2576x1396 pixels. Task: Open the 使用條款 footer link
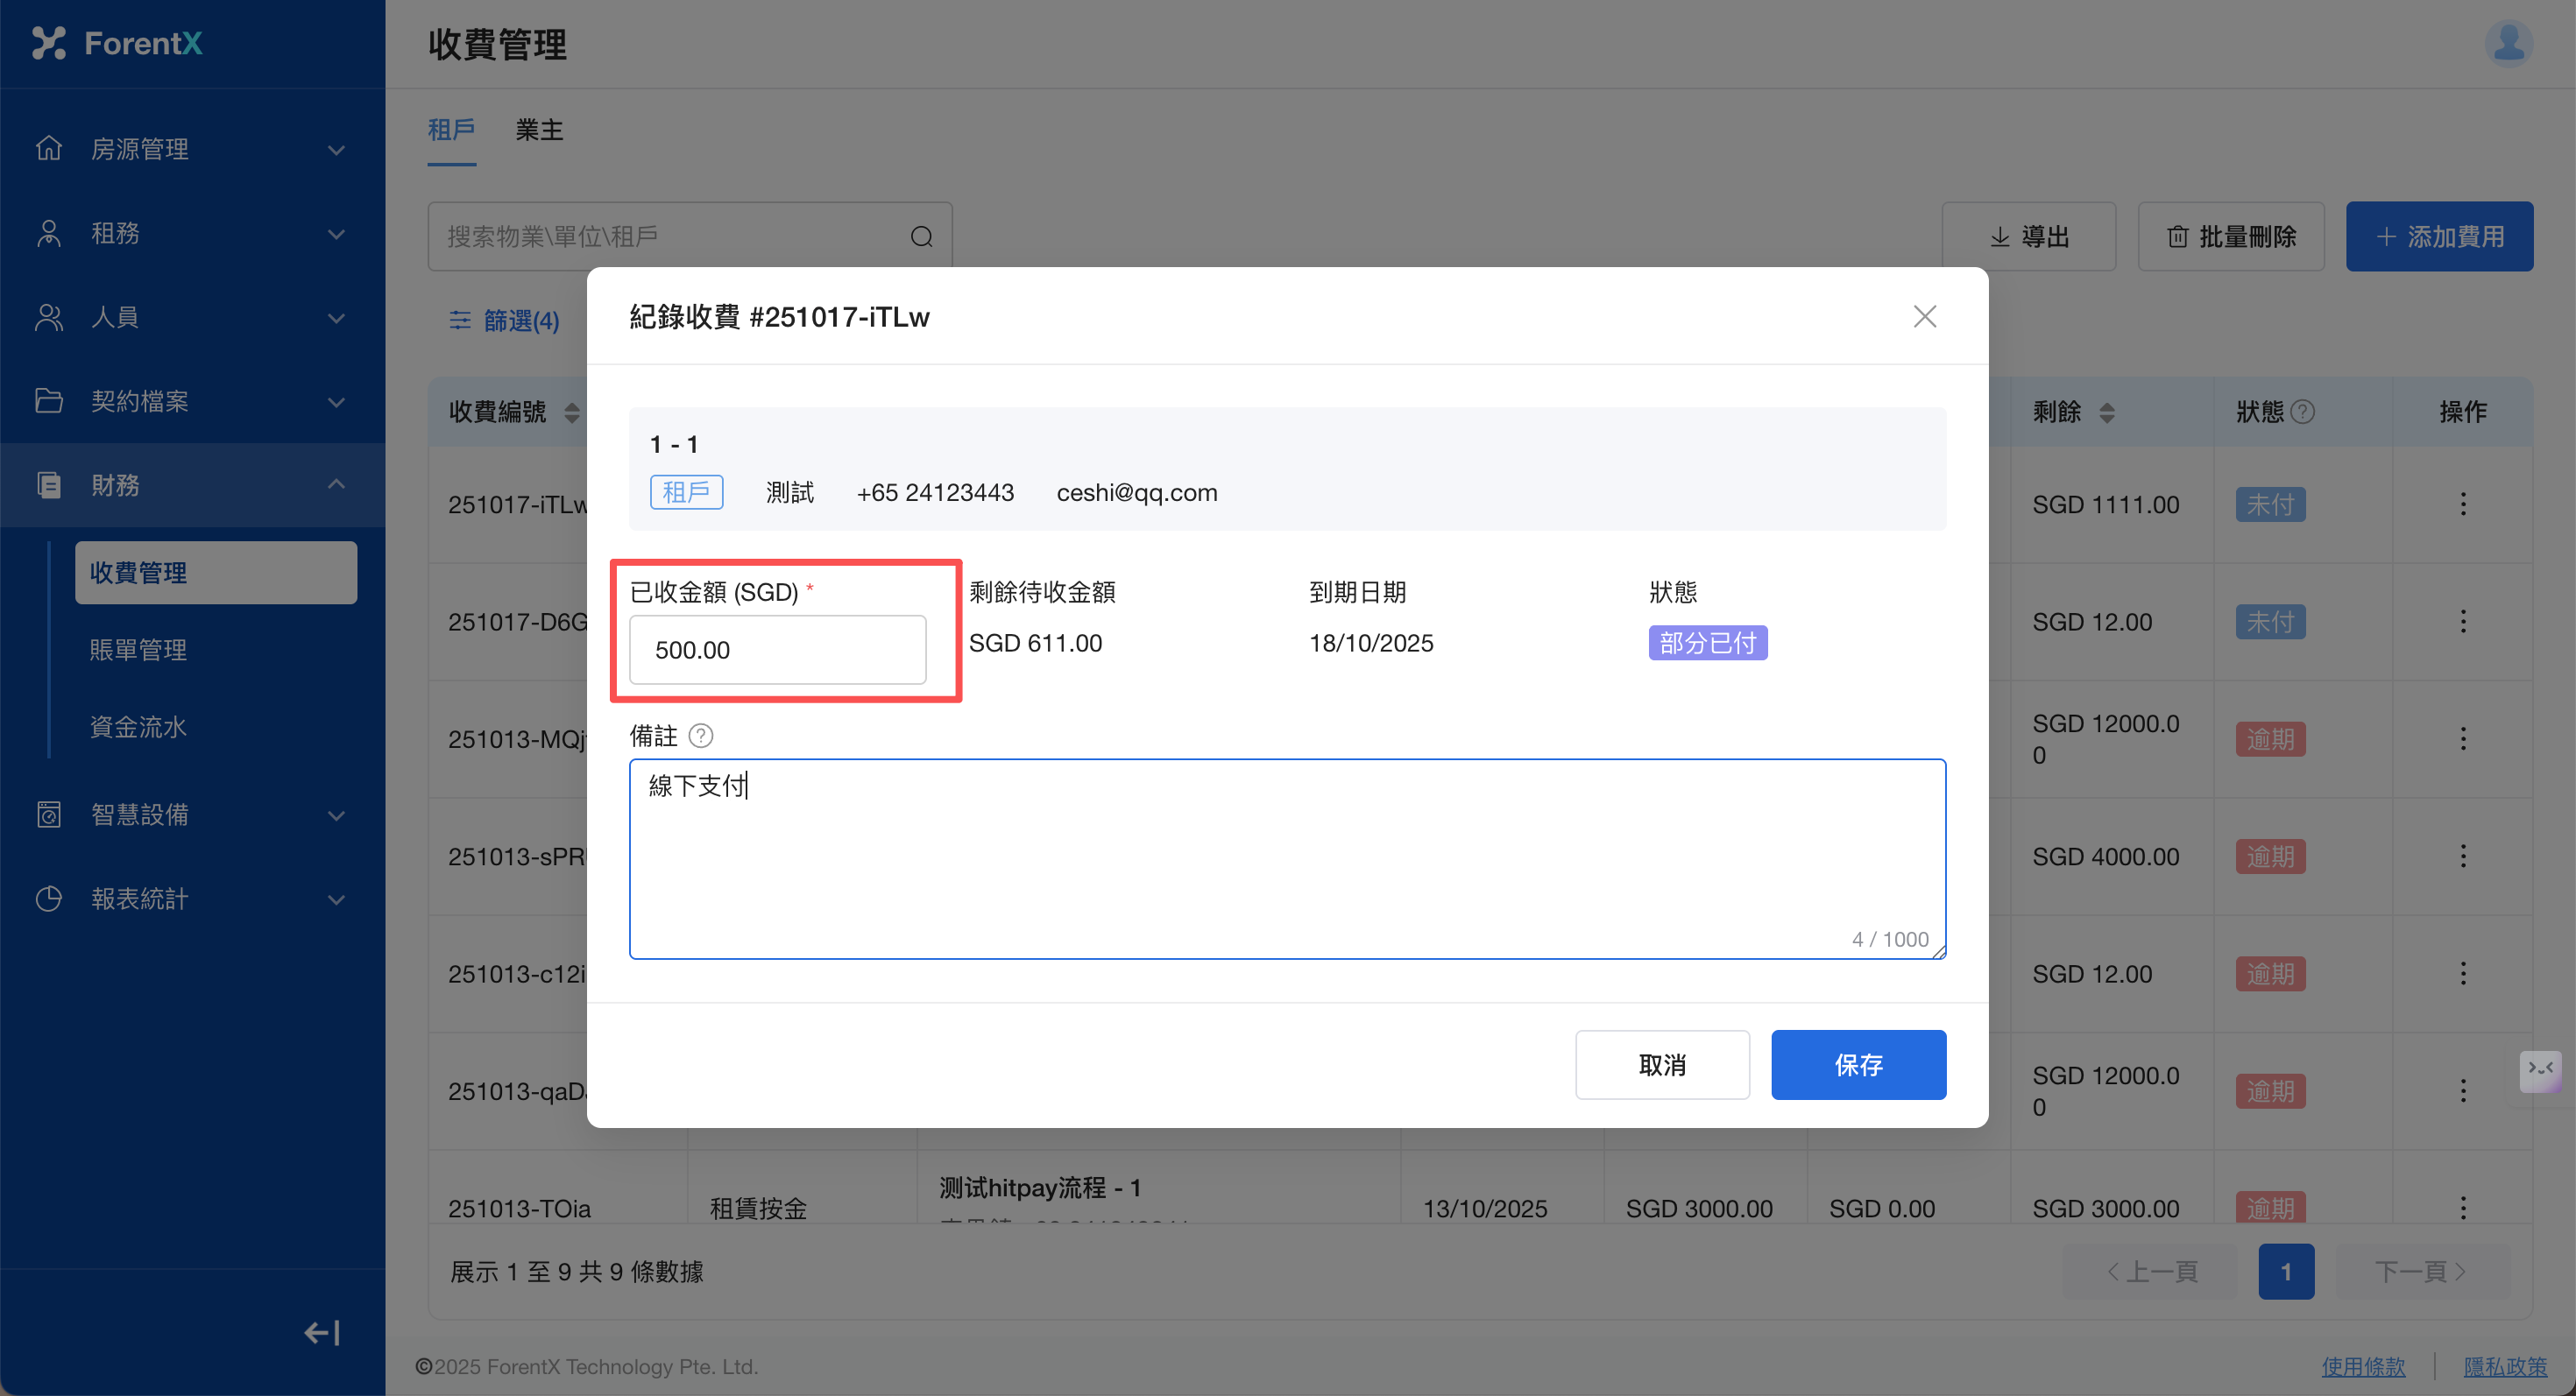(x=2362, y=1366)
